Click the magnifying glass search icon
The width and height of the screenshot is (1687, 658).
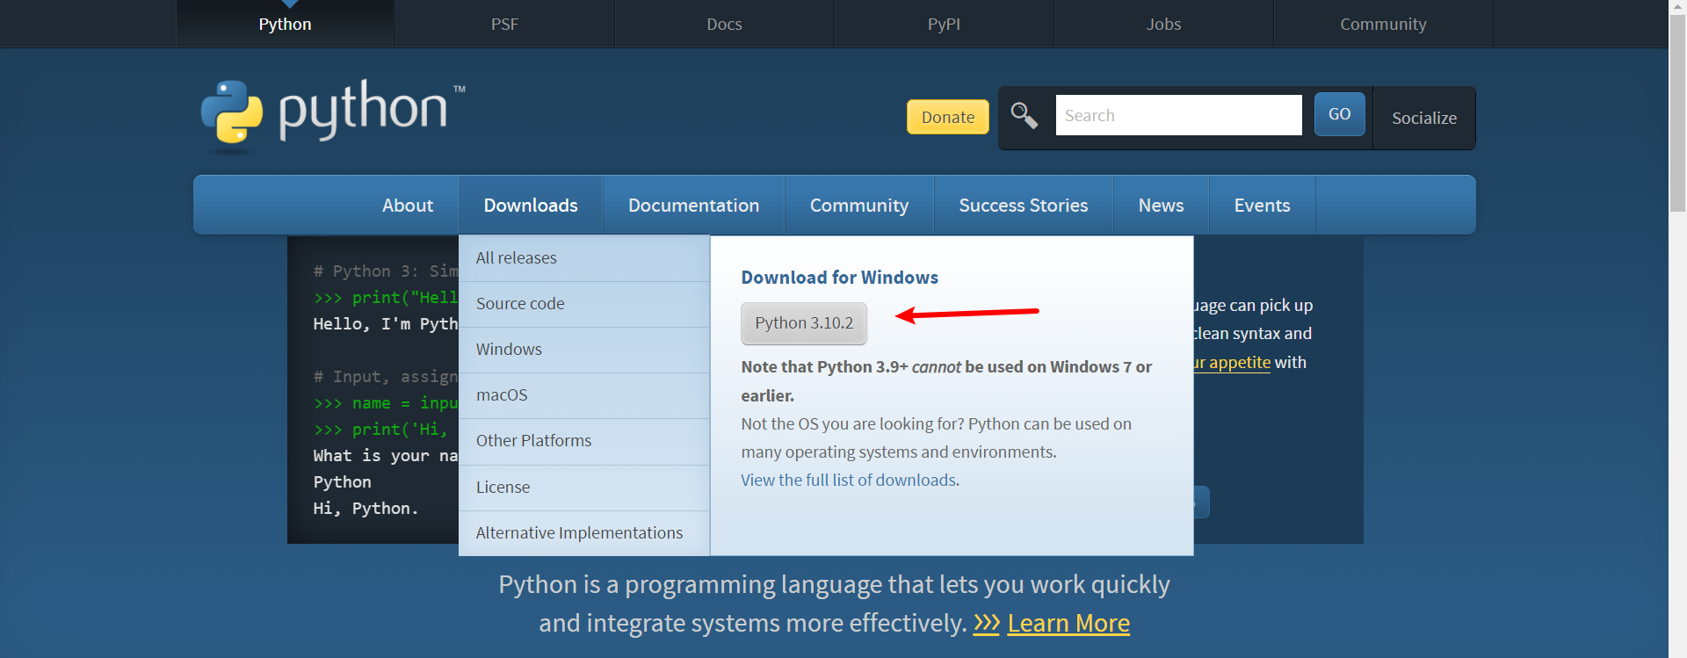tap(1024, 115)
